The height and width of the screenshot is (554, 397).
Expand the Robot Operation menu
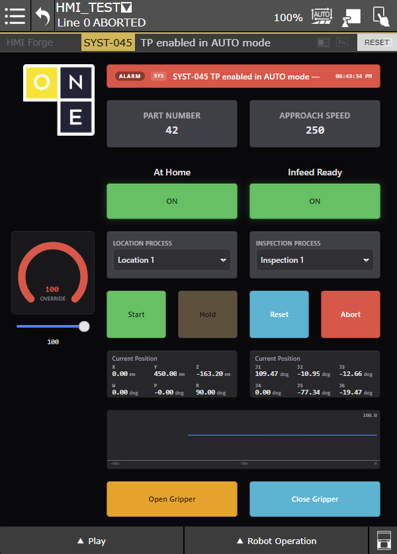(x=277, y=541)
